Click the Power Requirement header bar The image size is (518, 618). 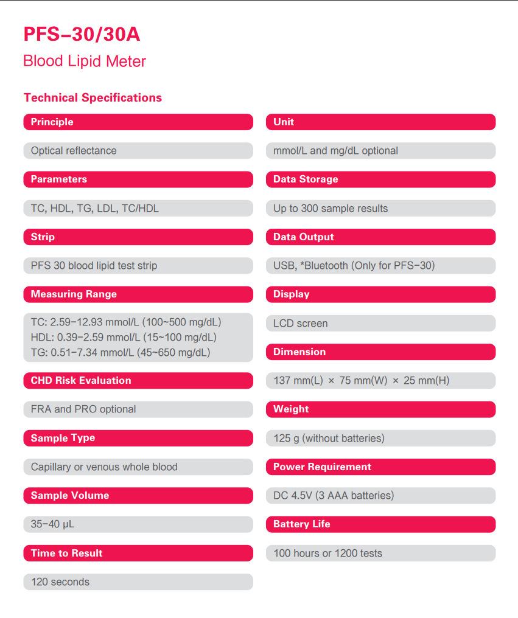[x=380, y=467]
